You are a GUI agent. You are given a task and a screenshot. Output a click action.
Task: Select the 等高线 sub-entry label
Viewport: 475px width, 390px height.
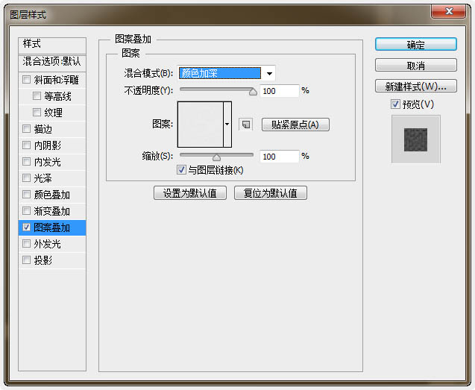click(57, 96)
